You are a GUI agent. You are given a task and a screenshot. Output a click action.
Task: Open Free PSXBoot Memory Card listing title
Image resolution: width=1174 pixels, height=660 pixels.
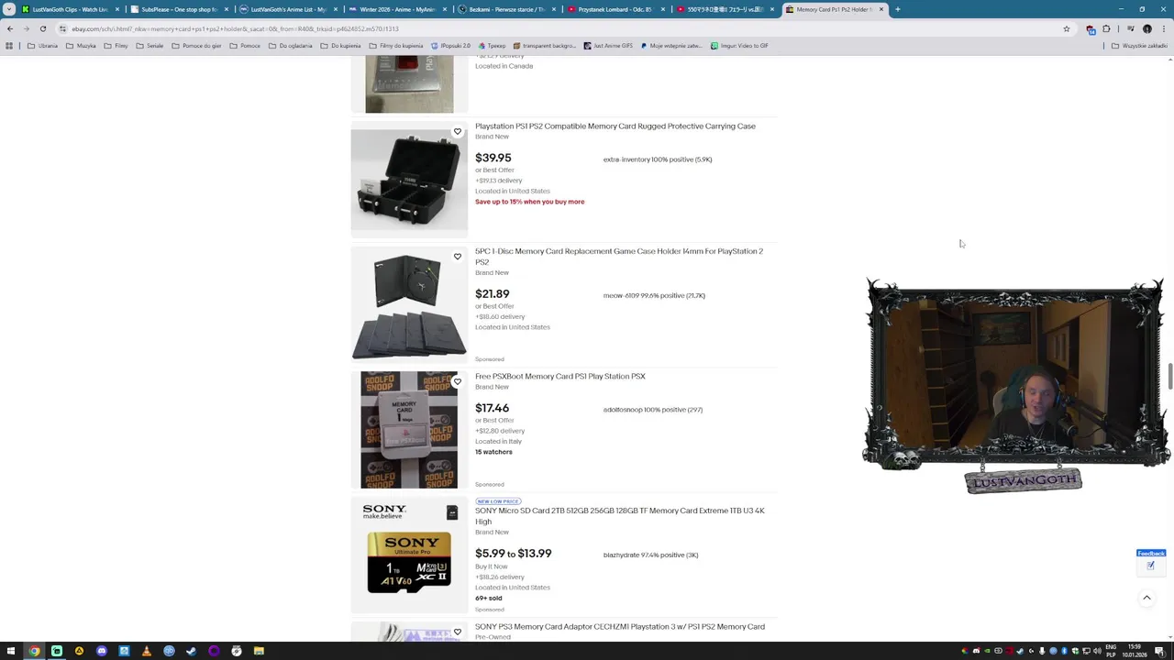click(560, 377)
